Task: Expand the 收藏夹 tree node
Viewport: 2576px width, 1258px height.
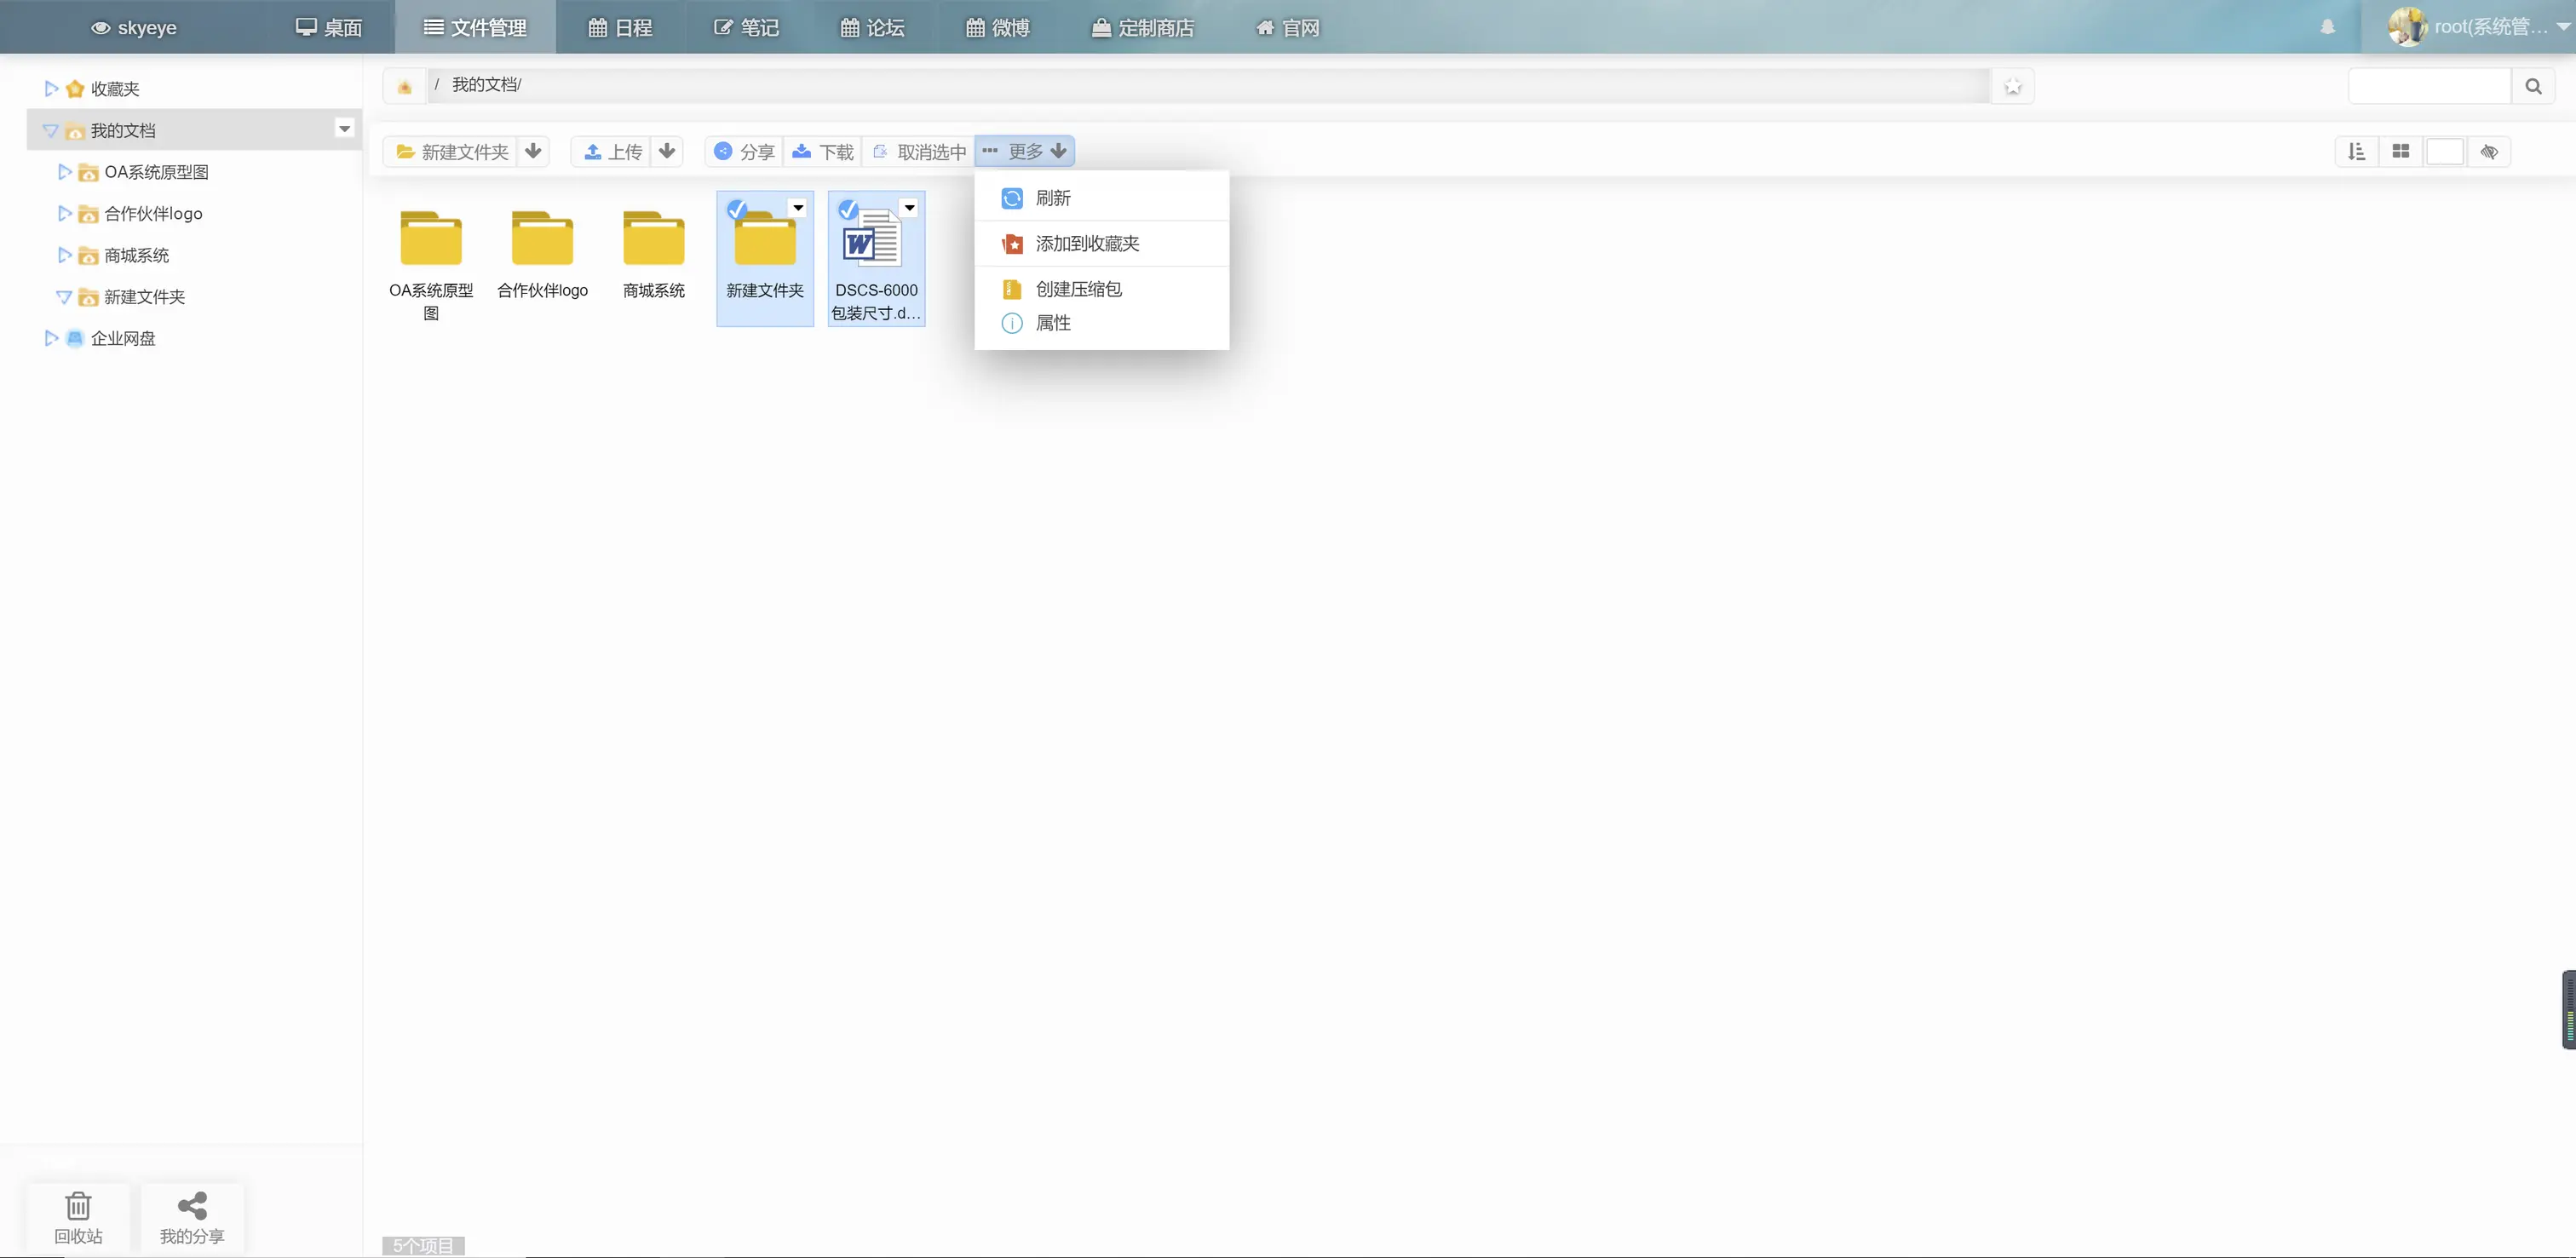Action: tap(51, 88)
